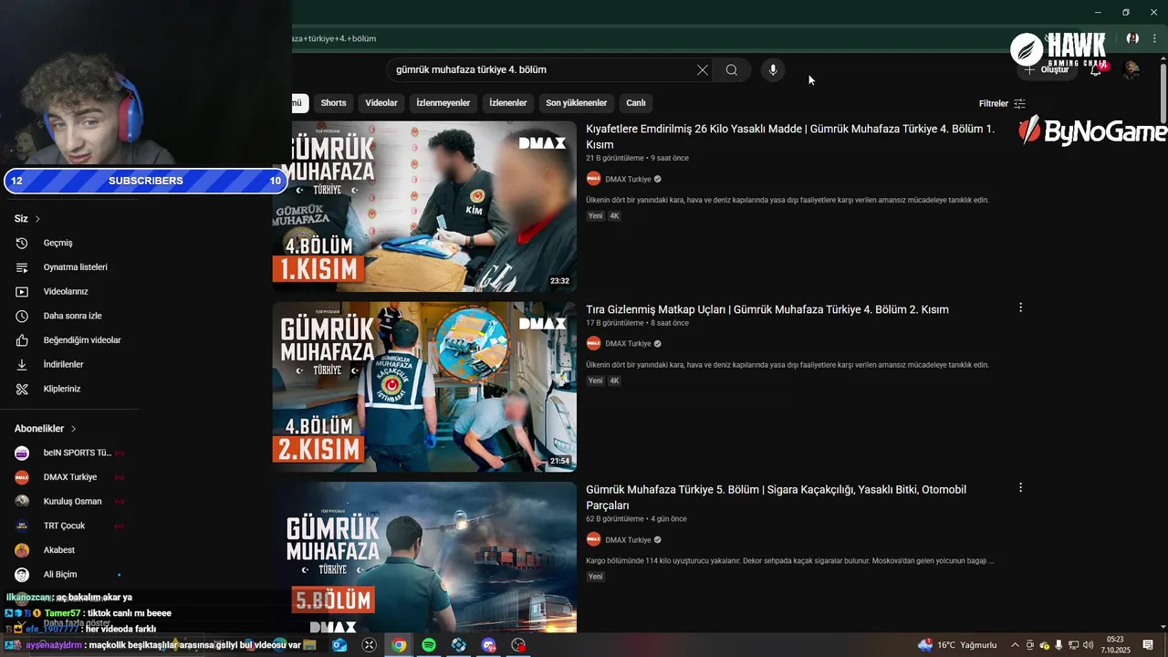Open the 4.Bölüm 1.Kısım video thumbnail
Screen dimensions: 1168x657
click(x=424, y=206)
